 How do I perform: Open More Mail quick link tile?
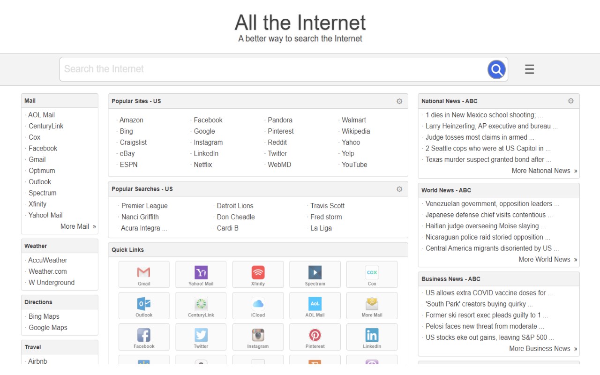click(372, 306)
